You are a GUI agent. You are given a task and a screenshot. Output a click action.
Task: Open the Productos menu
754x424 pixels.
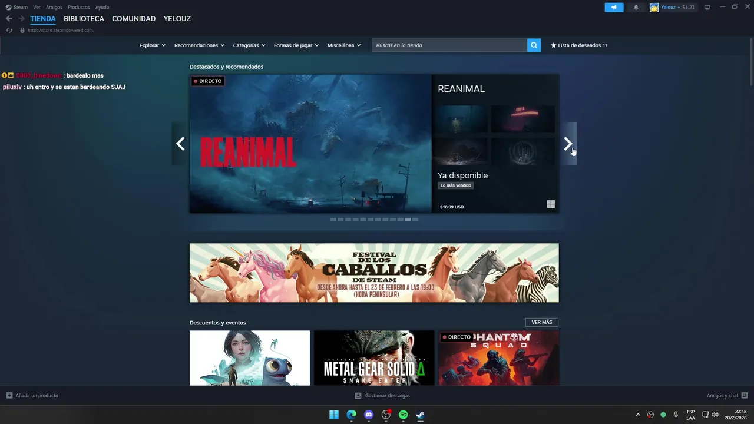[79, 7]
